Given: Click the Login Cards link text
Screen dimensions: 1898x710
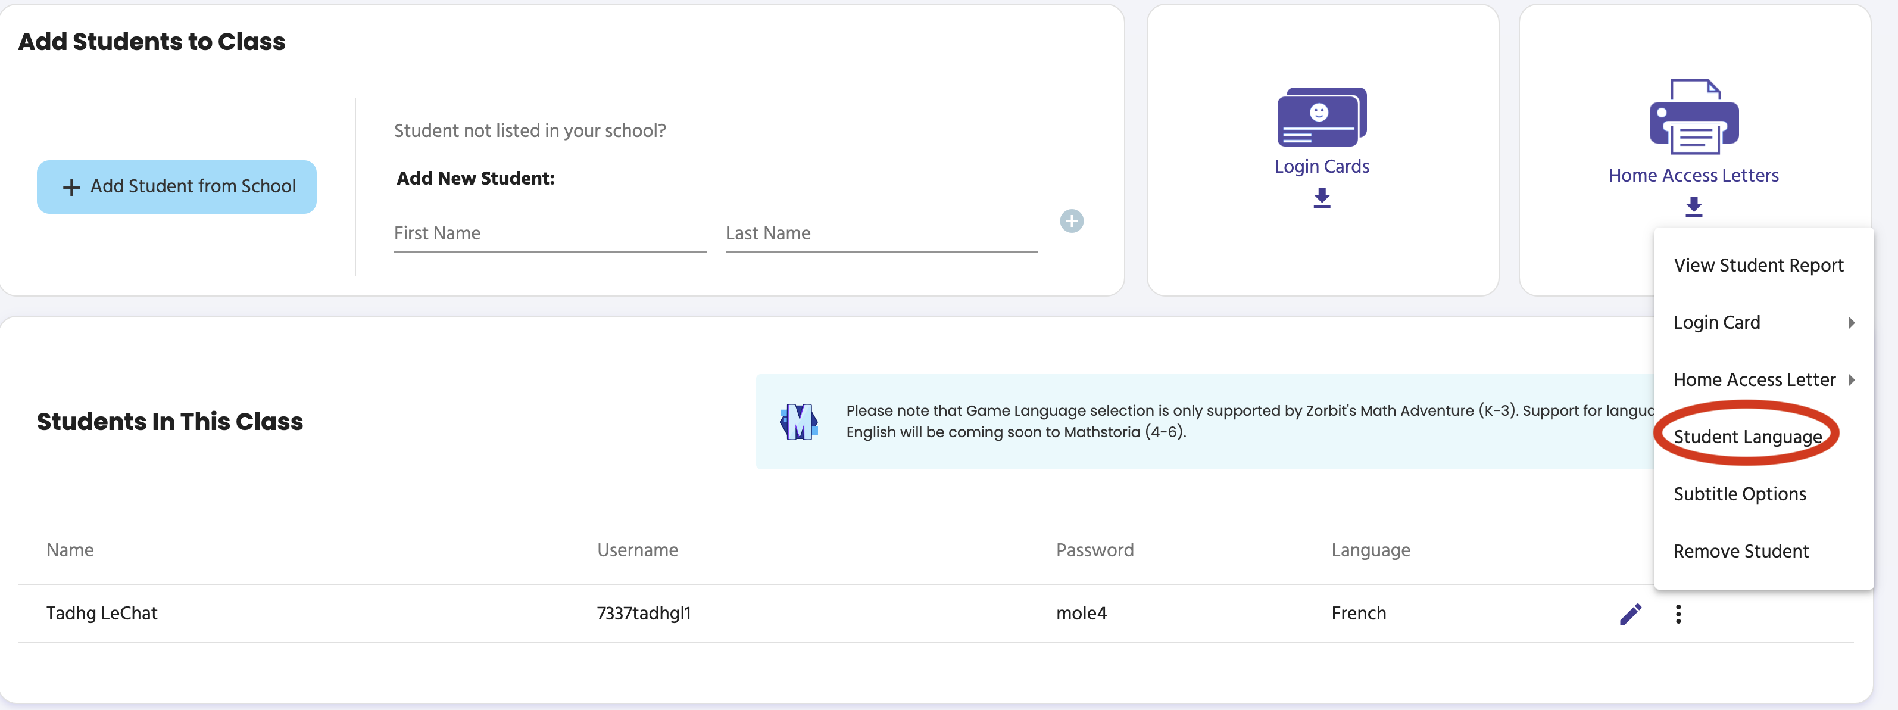Looking at the screenshot, I should [x=1321, y=167].
